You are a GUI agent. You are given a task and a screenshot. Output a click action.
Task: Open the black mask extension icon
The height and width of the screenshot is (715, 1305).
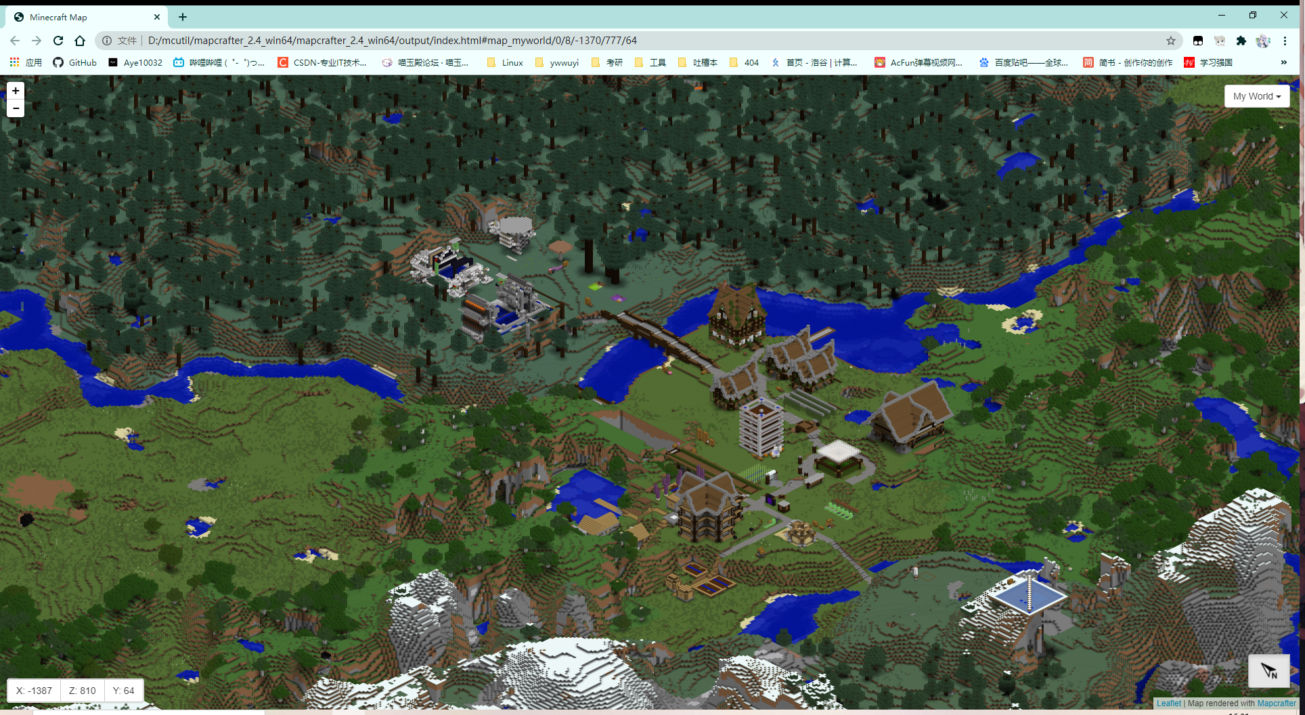coord(1198,41)
